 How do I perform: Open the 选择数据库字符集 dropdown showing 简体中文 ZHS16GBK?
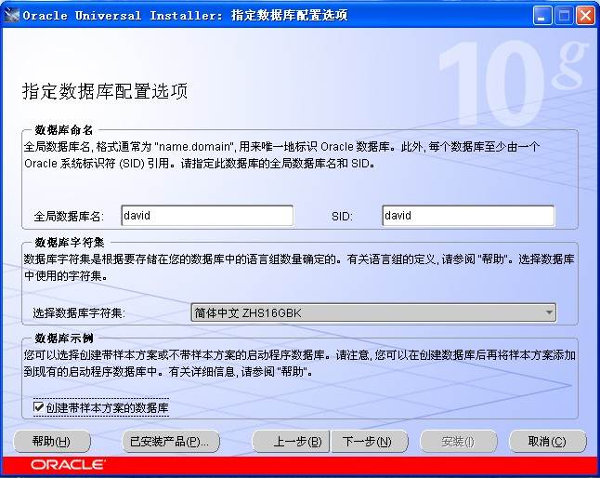[x=373, y=312]
